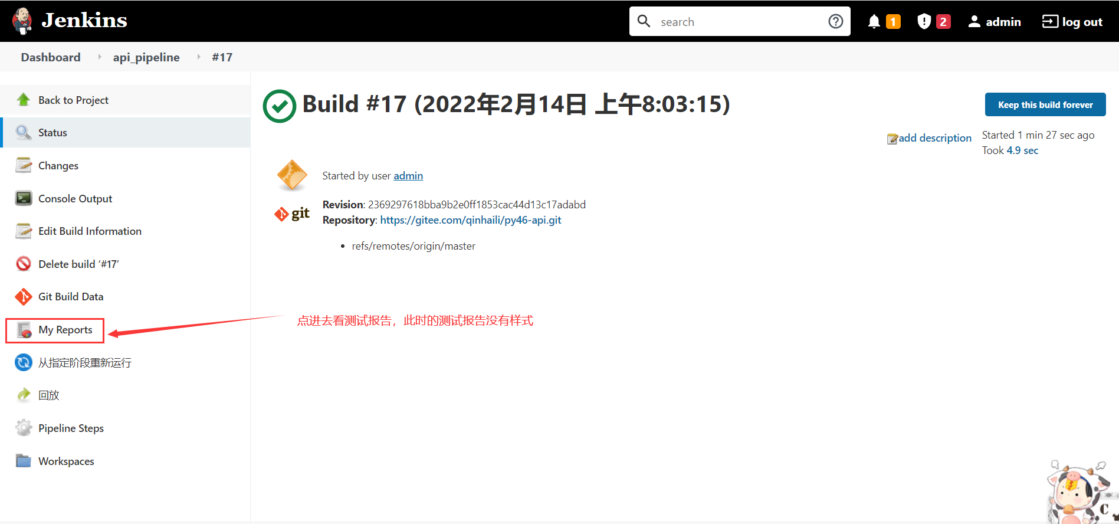The height and width of the screenshot is (524, 1119).
Task: Click the Delete build '#17' icon
Action: (x=24, y=264)
